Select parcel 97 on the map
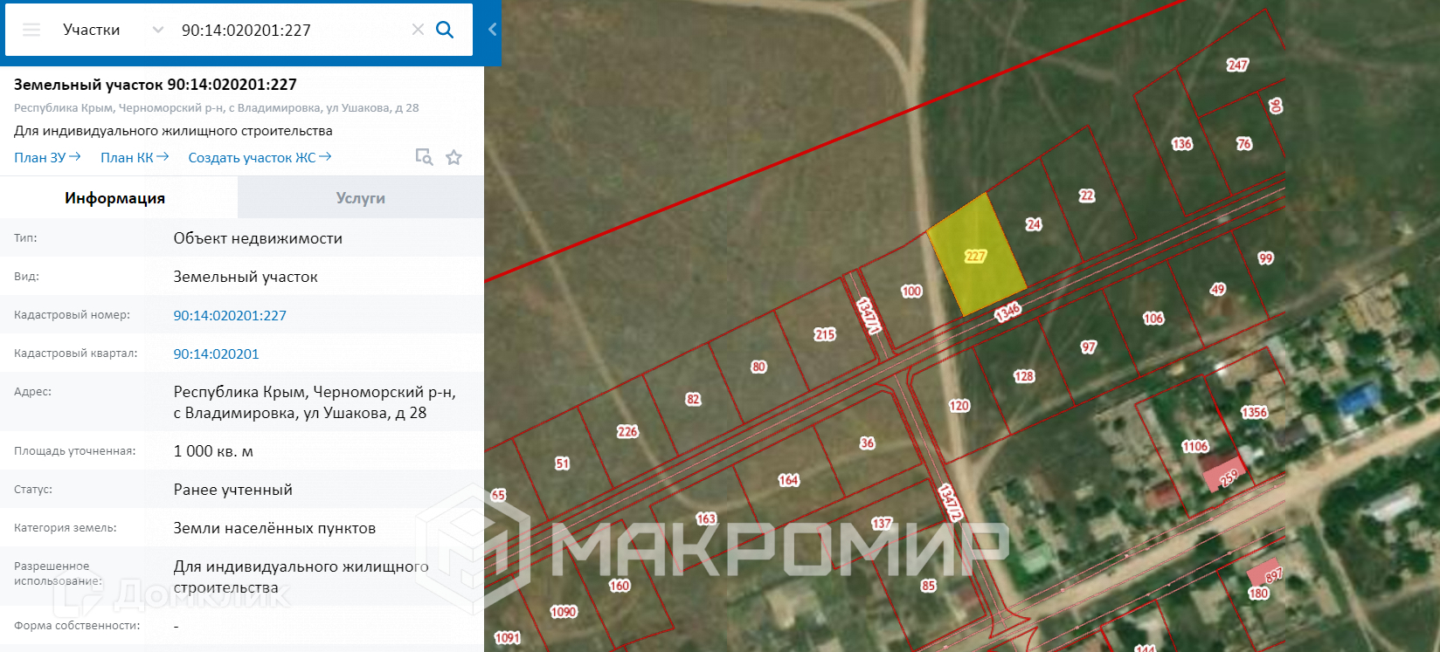This screenshot has width=1440, height=652. click(1089, 347)
